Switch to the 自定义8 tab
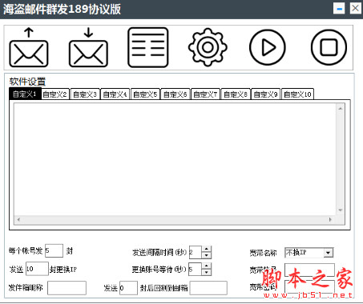Screen dimensions: 363x304 236,94
